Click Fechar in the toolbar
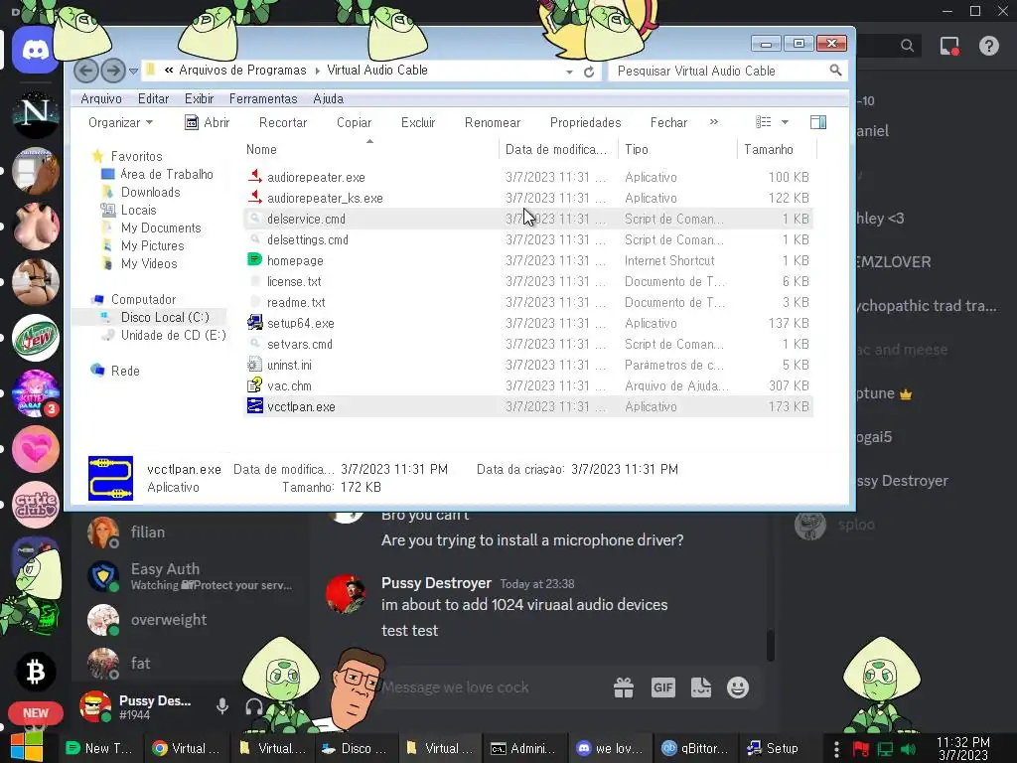 pyautogui.click(x=668, y=122)
